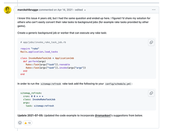Image resolution: width=169 pixels, height=131 pixels.
Task: Toggle the thumbs up reaction with 13
Action: coord(28,123)
